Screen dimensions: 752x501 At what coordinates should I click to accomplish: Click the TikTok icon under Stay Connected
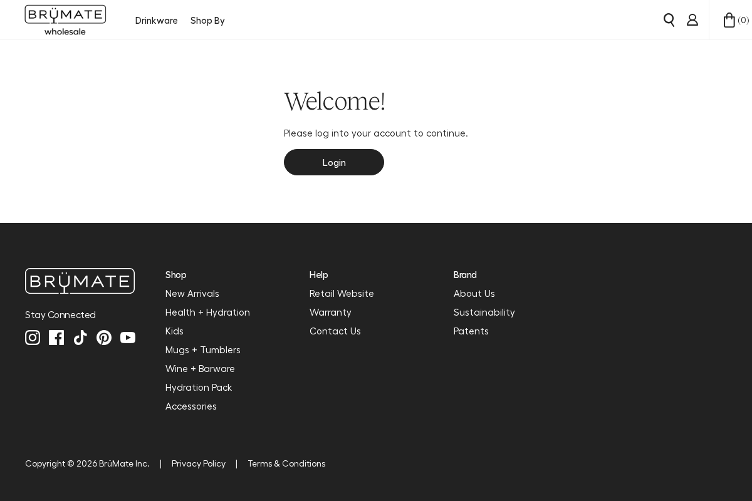point(80,338)
